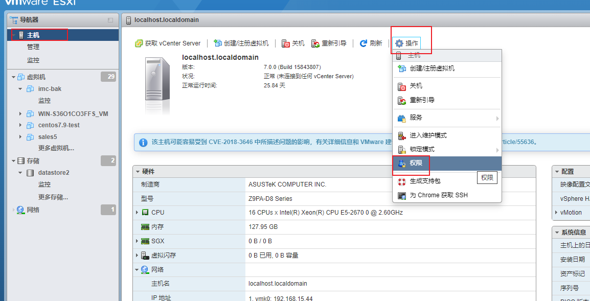
Task: Open 监控 under imc-bak
Action: click(x=44, y=101)
